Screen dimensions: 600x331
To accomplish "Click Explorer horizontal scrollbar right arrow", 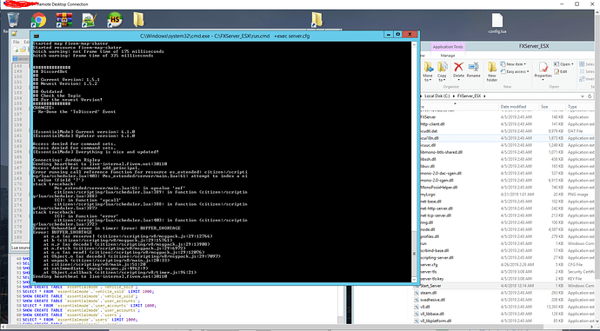I will (x=592, y=328).
